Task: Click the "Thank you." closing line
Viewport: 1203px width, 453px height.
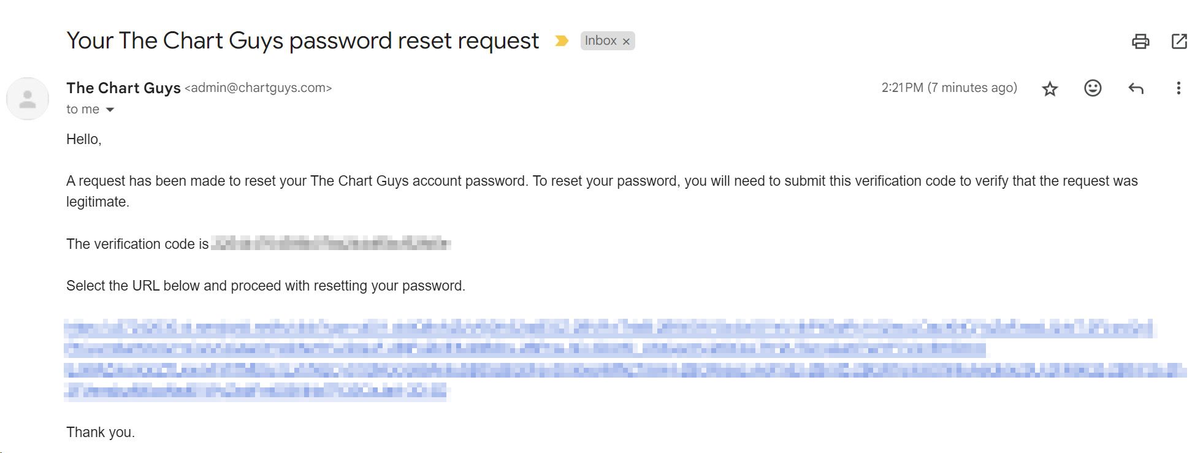Action: [101, 432]
